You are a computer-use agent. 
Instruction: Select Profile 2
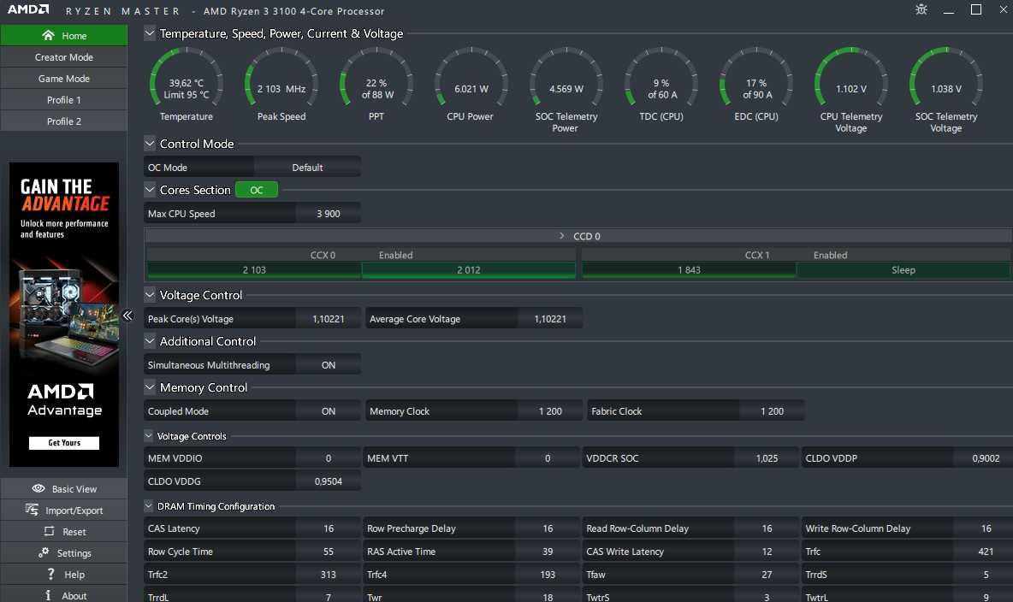click(x=64, y=121)
